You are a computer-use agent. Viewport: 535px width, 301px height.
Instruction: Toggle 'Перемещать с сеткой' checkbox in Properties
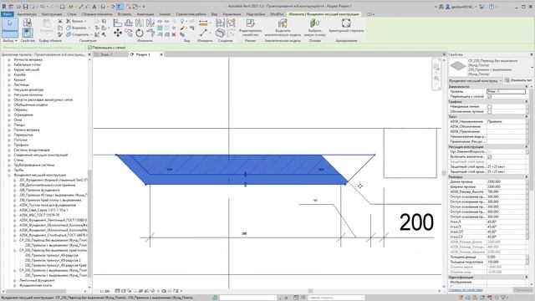click(x=489, y=97)
